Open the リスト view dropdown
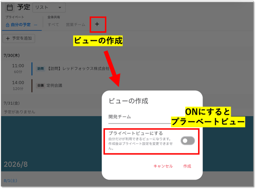 pyautogui.click(x=49, y=7)
